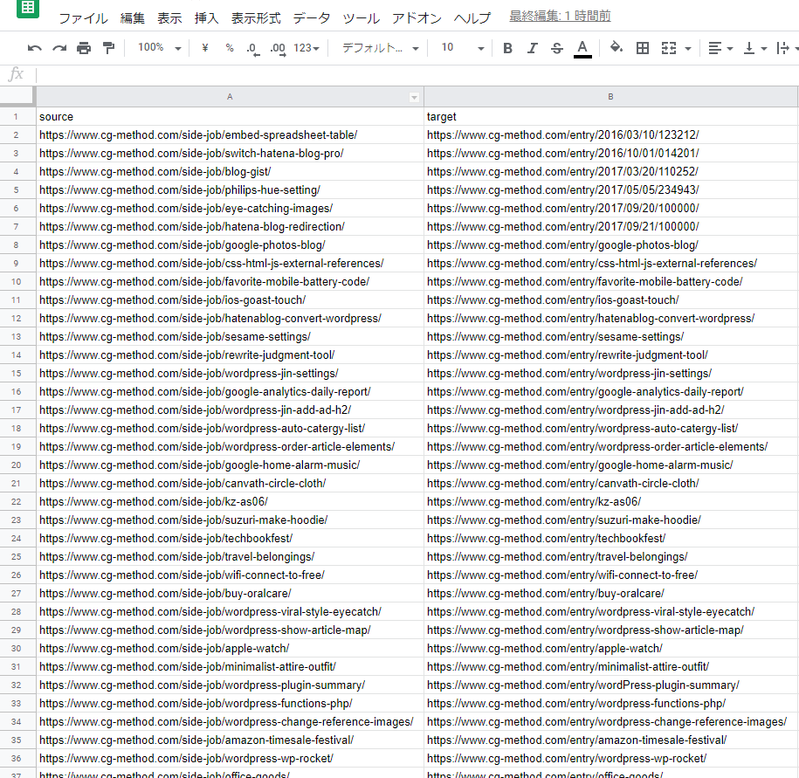799x778 pixels.
Task: Select source cell apple-watch
Action: tap(230, 649)
